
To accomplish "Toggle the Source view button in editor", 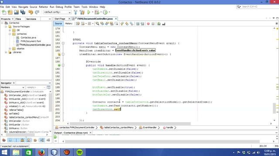I will coord(58,23).
